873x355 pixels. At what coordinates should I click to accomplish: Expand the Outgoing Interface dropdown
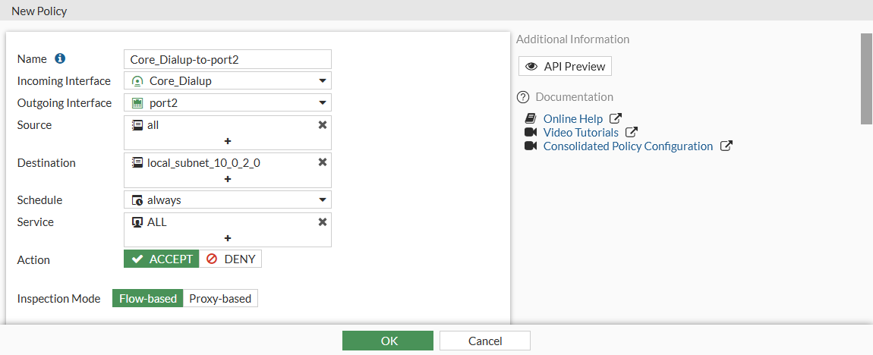[228, 102]
